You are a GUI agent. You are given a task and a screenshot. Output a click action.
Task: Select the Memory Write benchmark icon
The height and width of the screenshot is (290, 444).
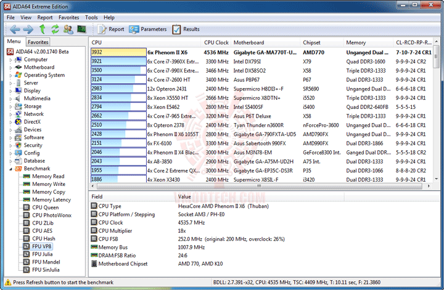coord(27,184)
